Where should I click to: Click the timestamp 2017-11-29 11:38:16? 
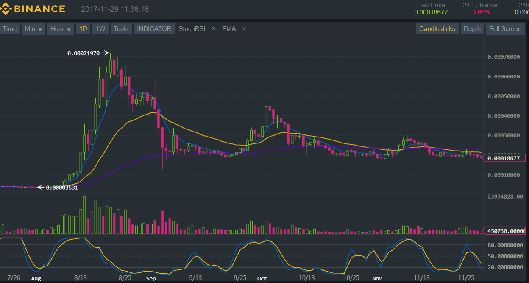(x=115, y=9)
